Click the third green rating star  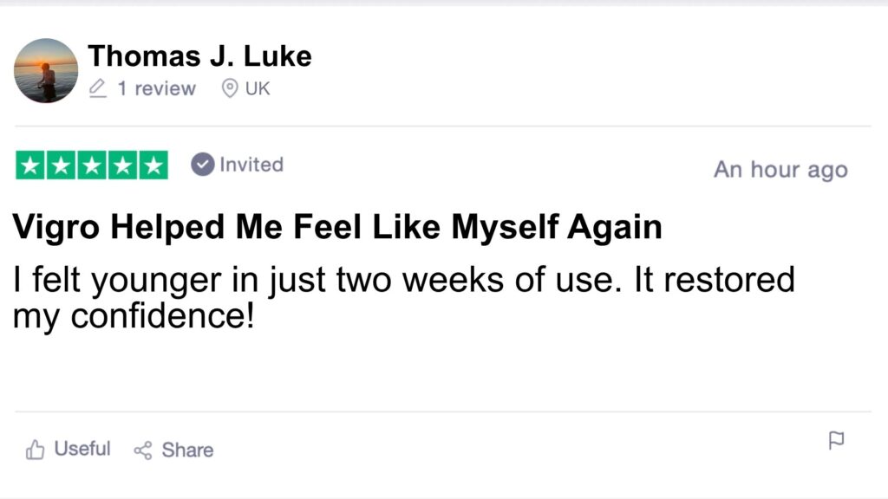(x=92, y=165)
